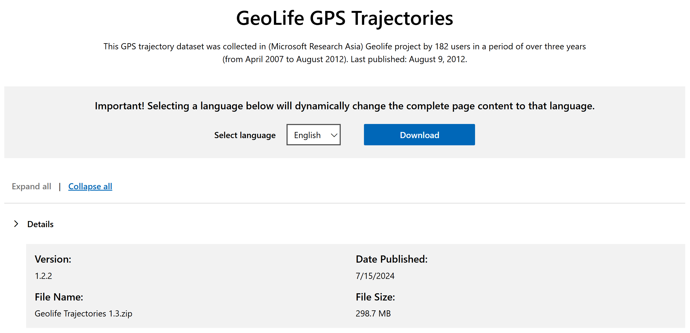Expand the Details section chevron
The image size is (690, 333).
pyautogui.click(x=16, y=224)
